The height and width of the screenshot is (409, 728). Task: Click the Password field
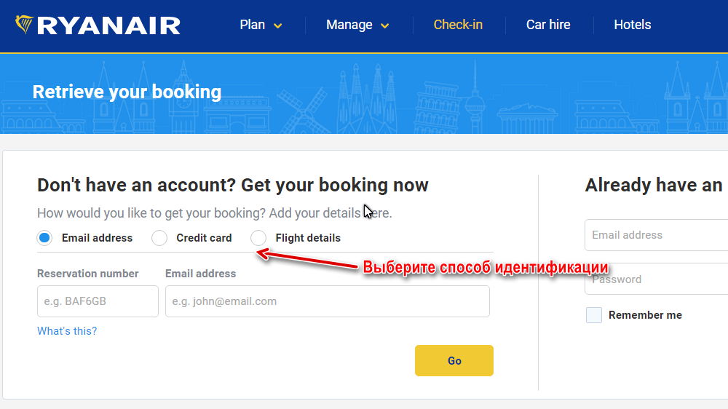[x=656, y=279]
